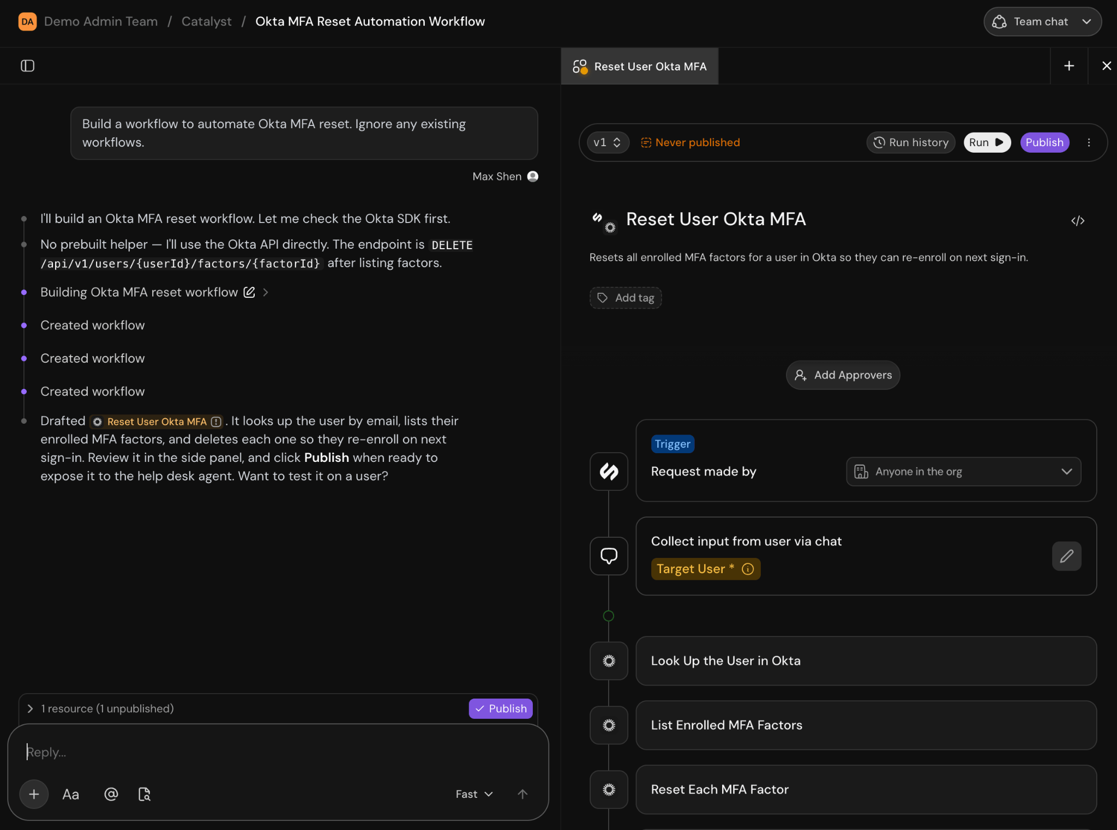
Task: Add a new side panel tab
Action: coord(1069,66)
